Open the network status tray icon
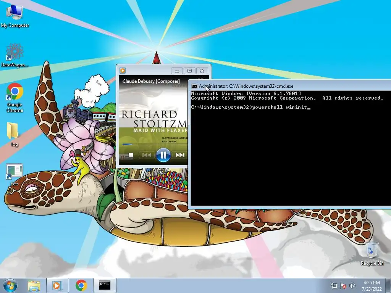The width and height of the screenshot is (391, 293). [334, 286]
